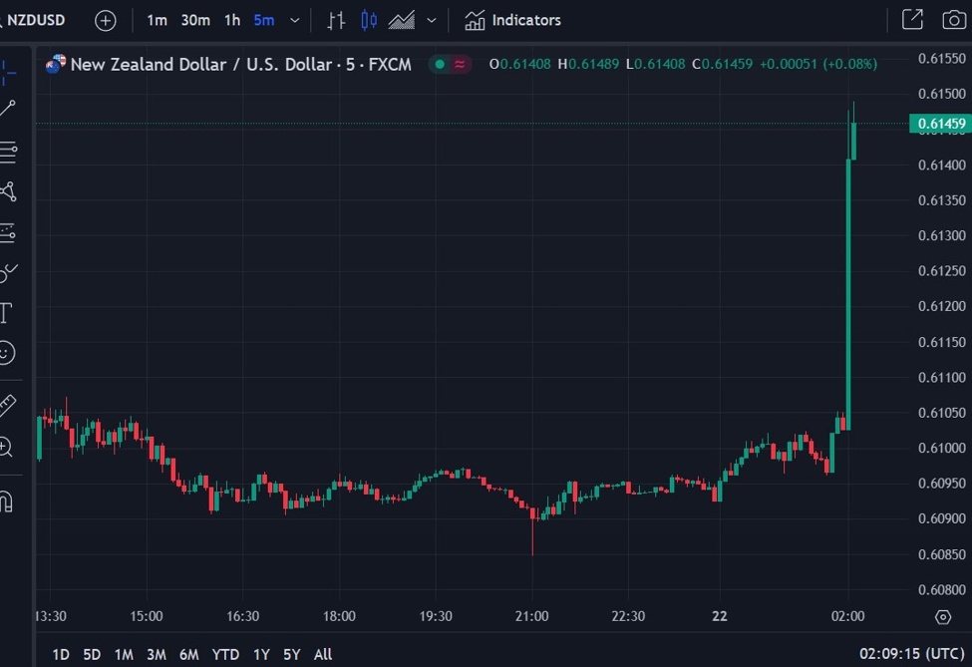Switch to the 1h timeframe
The height and width of the screenshot is (667, 972).
[x=232, y=20]
